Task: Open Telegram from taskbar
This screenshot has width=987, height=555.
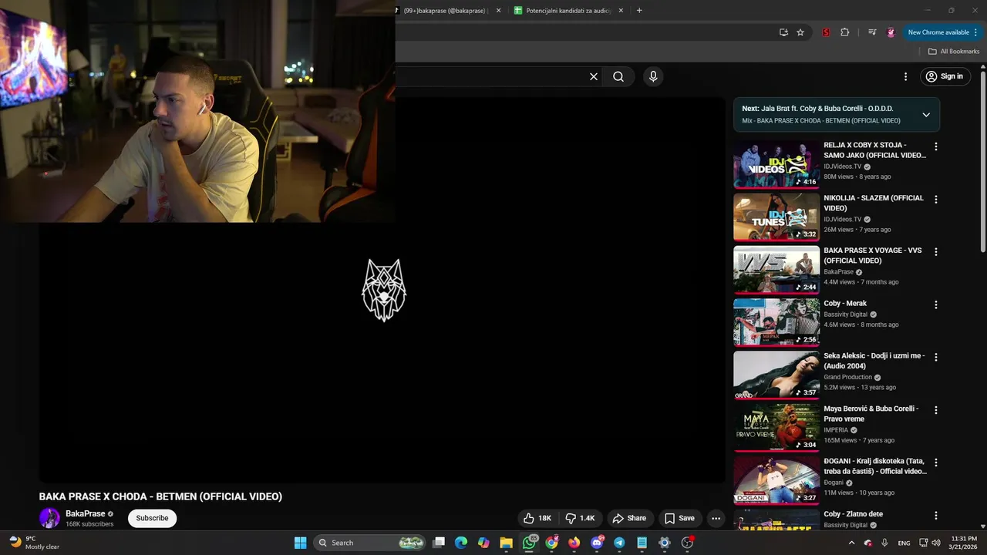Action: click(619, 543)
